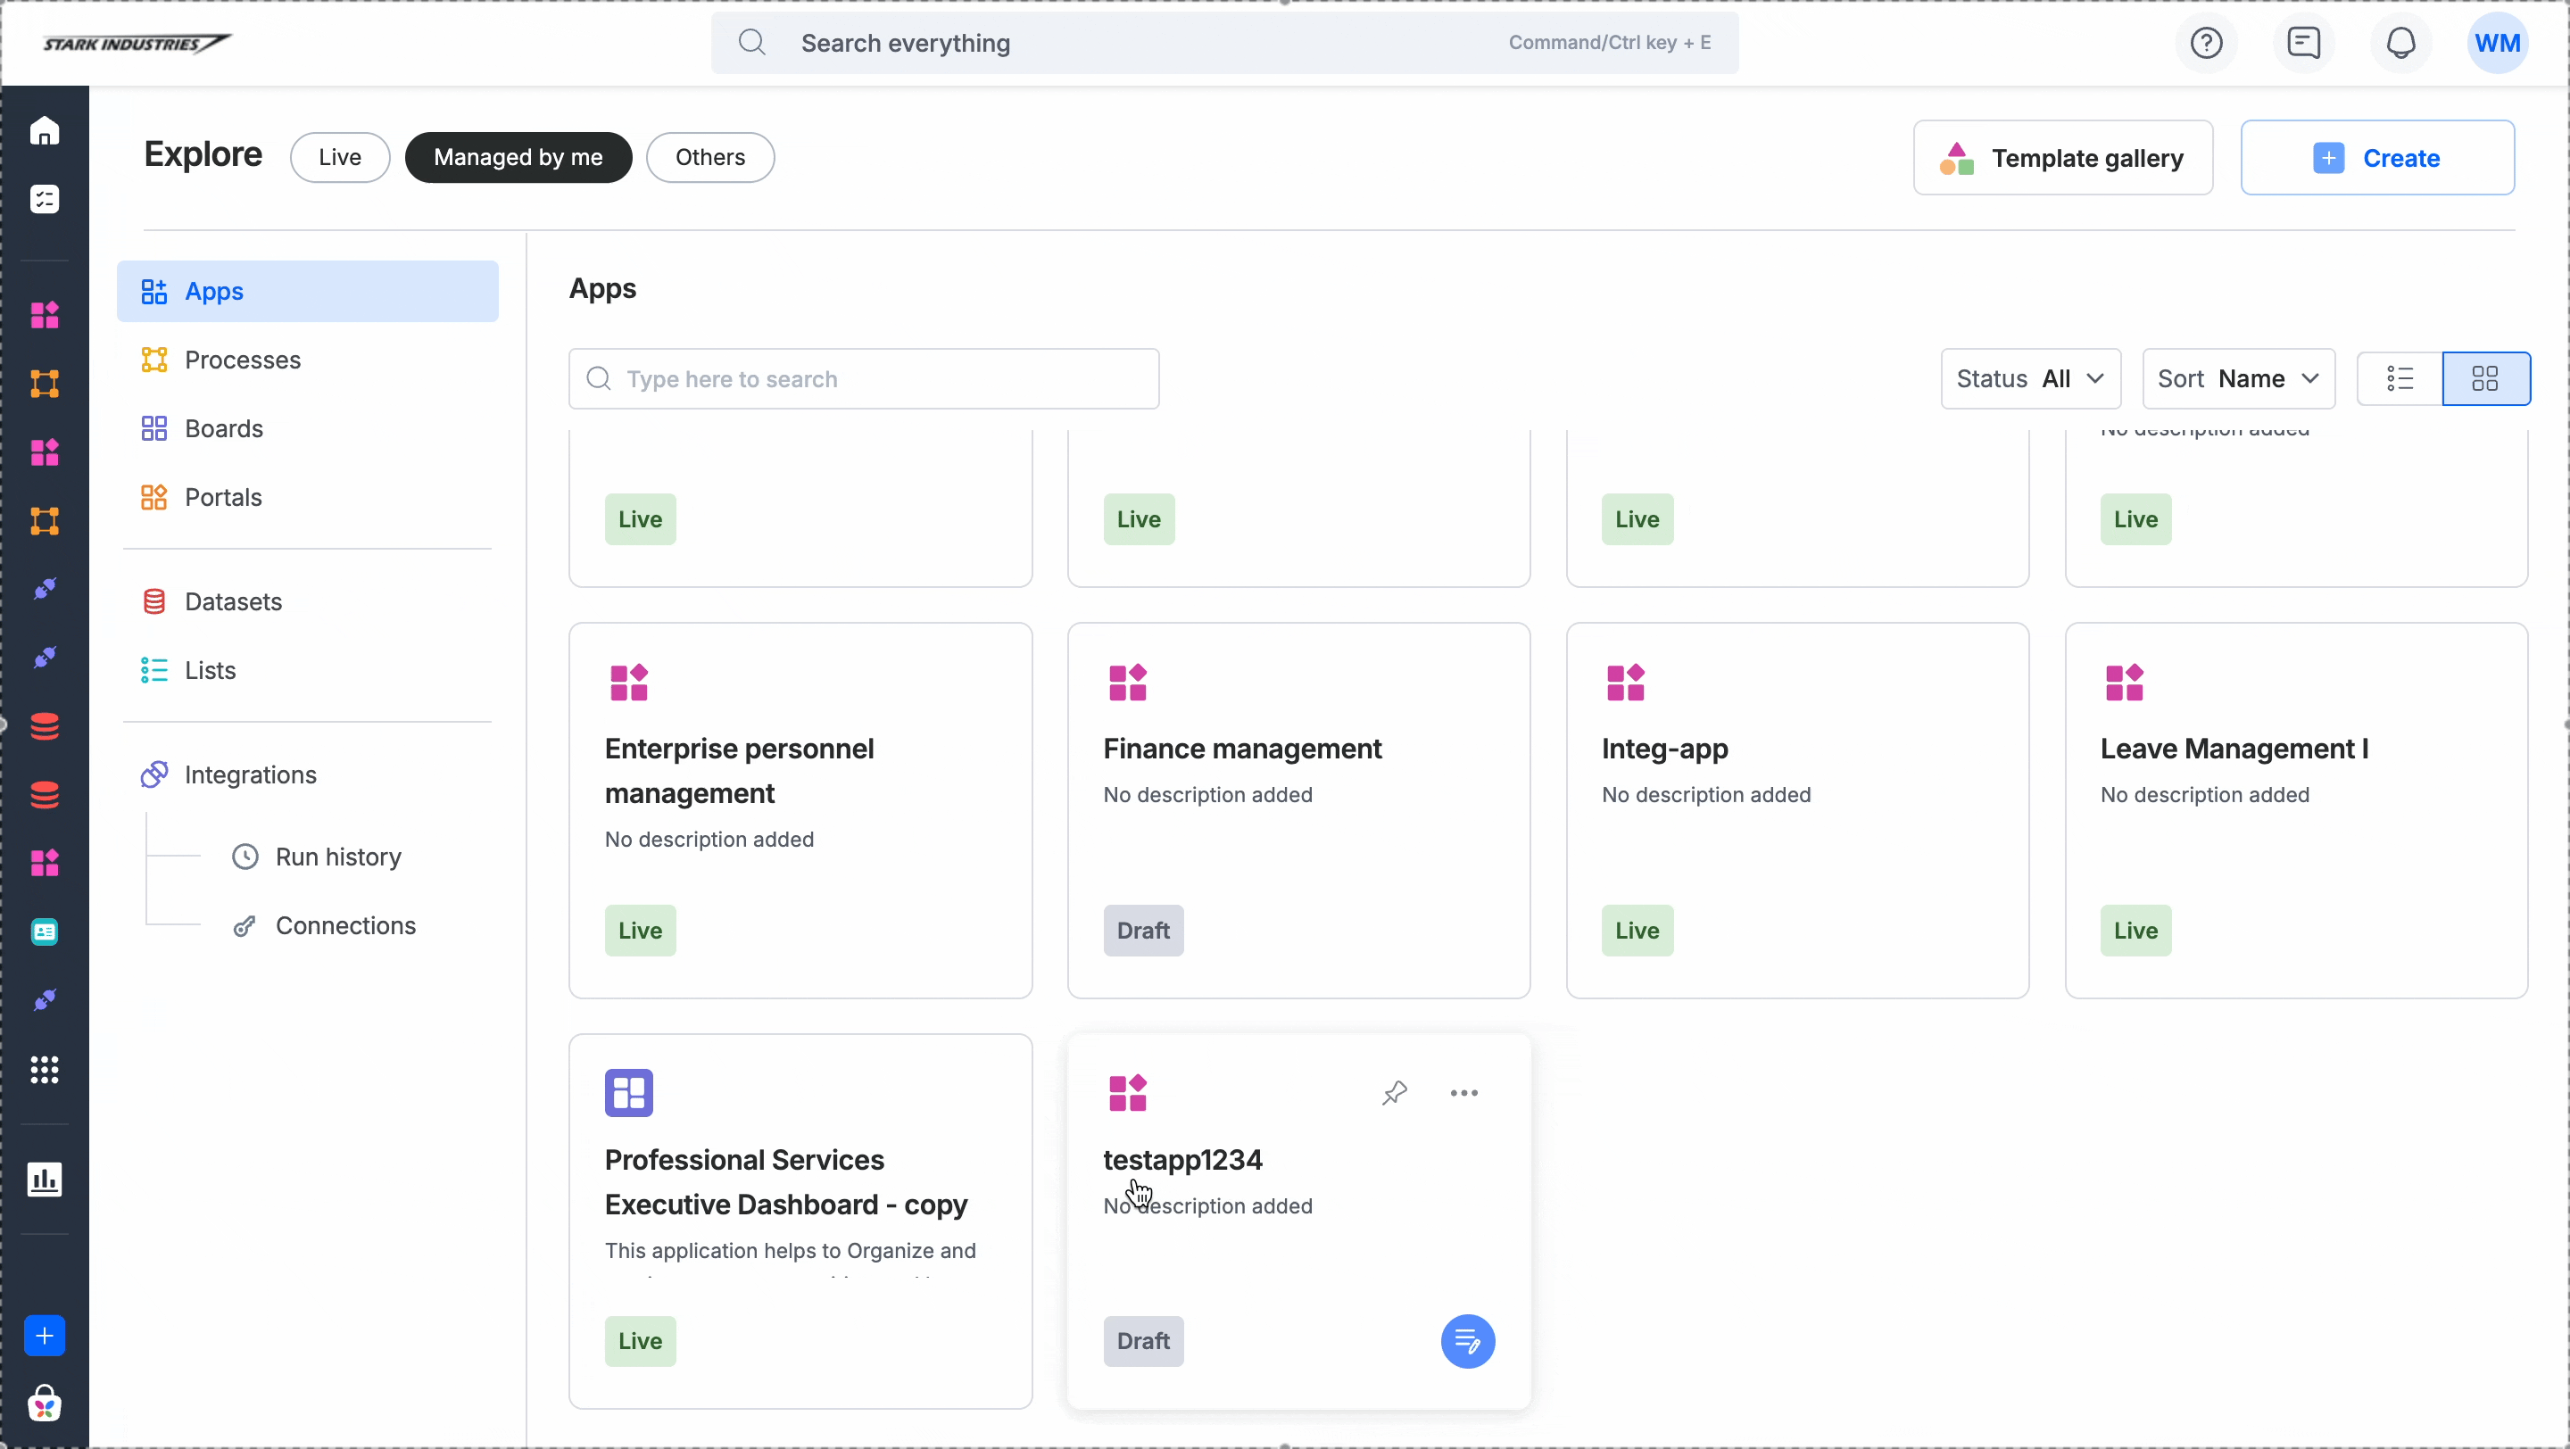The image size is (2570, 1449).
Task: Pin the testapp1234 app card
Action: tap(1395, 1092)
